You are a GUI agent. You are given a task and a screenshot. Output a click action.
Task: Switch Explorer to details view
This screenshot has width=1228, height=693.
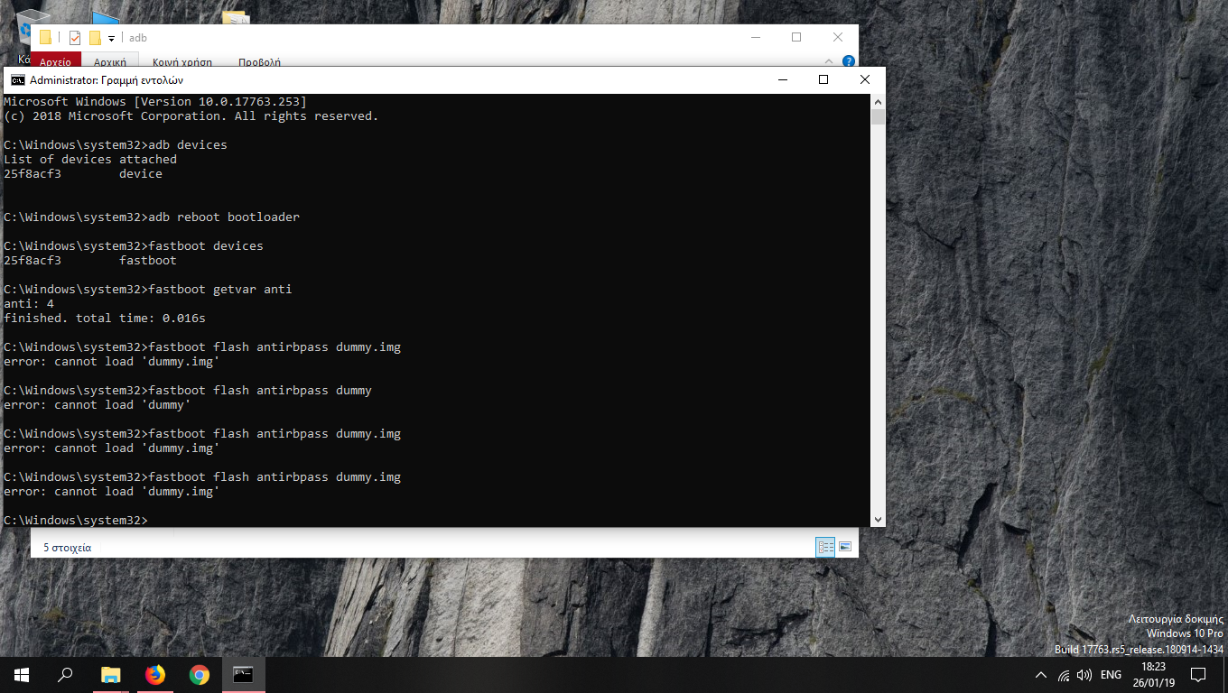pos(824,547)
